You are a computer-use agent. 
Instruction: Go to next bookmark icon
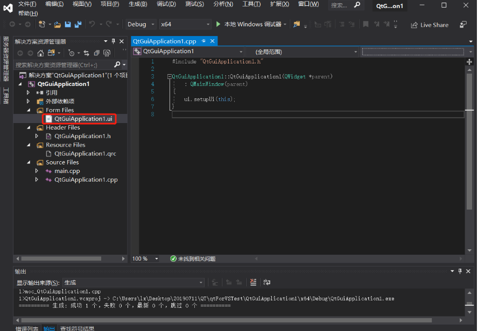(x=386, y=24)
